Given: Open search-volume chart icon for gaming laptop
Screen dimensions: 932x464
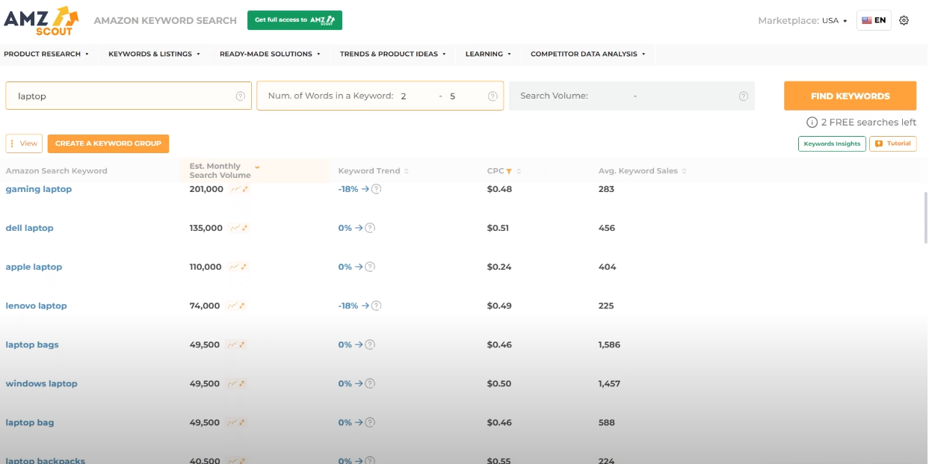Looking at the screenshot, I should (x=239, y=189).
